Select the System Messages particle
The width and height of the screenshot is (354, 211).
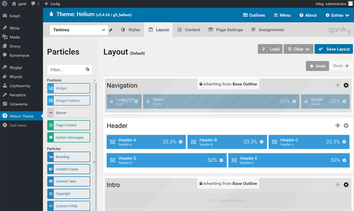pyautogui.click(x=69, y=137)
